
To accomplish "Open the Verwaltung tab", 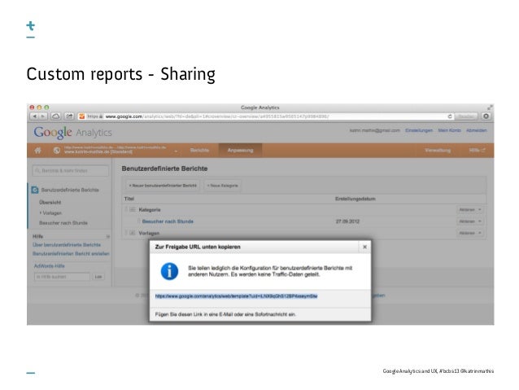I will 438,151.
